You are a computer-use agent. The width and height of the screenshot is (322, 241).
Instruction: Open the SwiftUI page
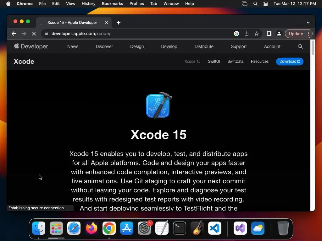(214, 62)
